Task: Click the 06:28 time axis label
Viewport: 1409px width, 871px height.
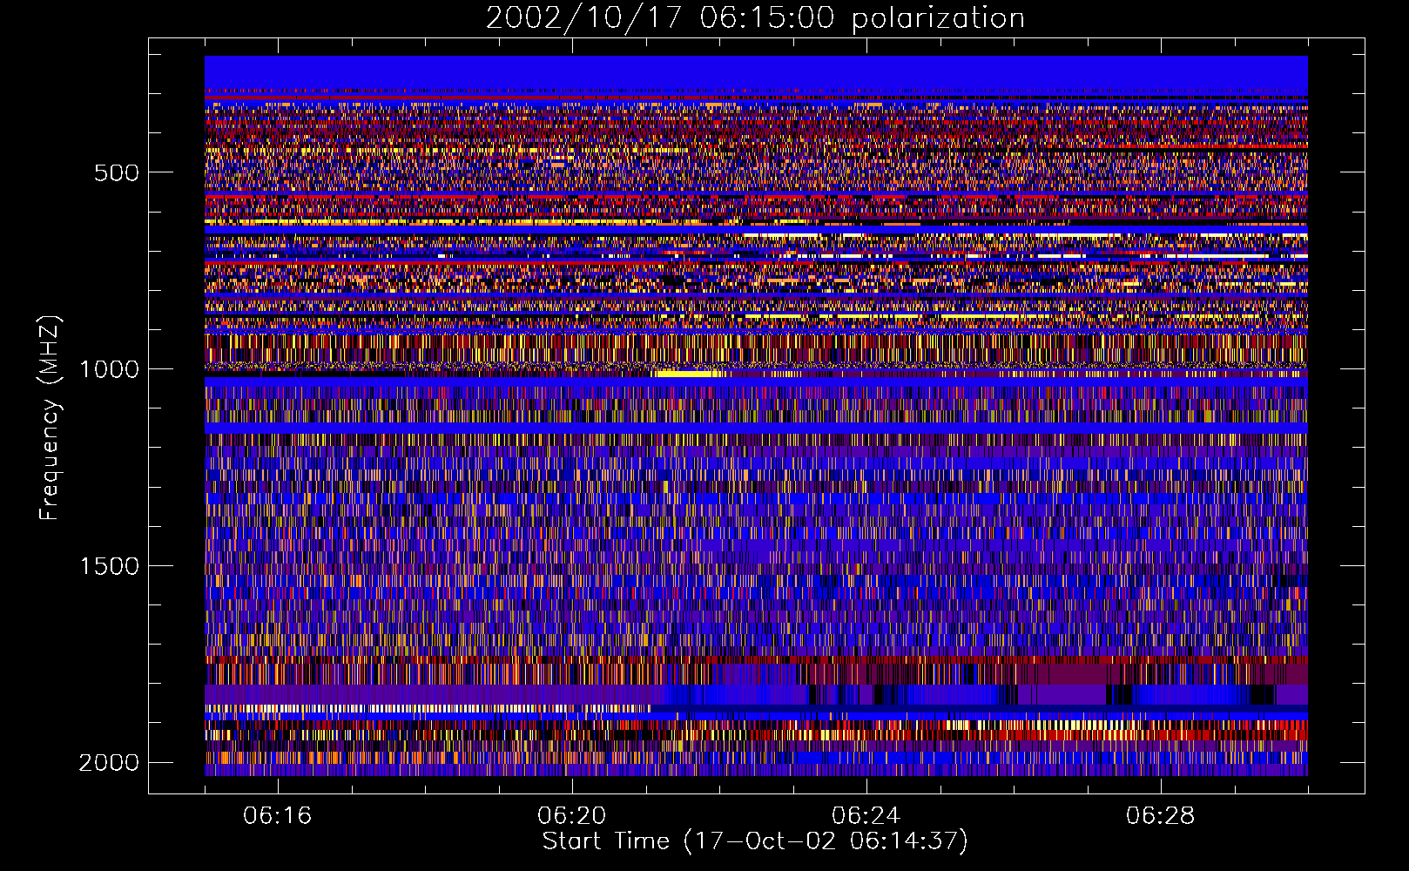Action: (x=1161, y=816)
